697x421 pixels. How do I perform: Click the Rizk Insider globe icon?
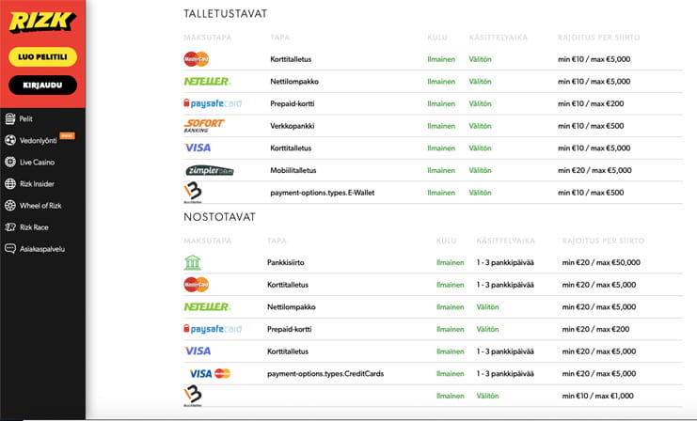pos(10,183)
